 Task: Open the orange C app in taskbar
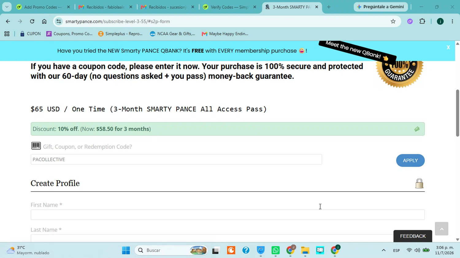click(231, 250)
